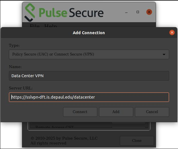Click the Name label

(x=15, y=67)
